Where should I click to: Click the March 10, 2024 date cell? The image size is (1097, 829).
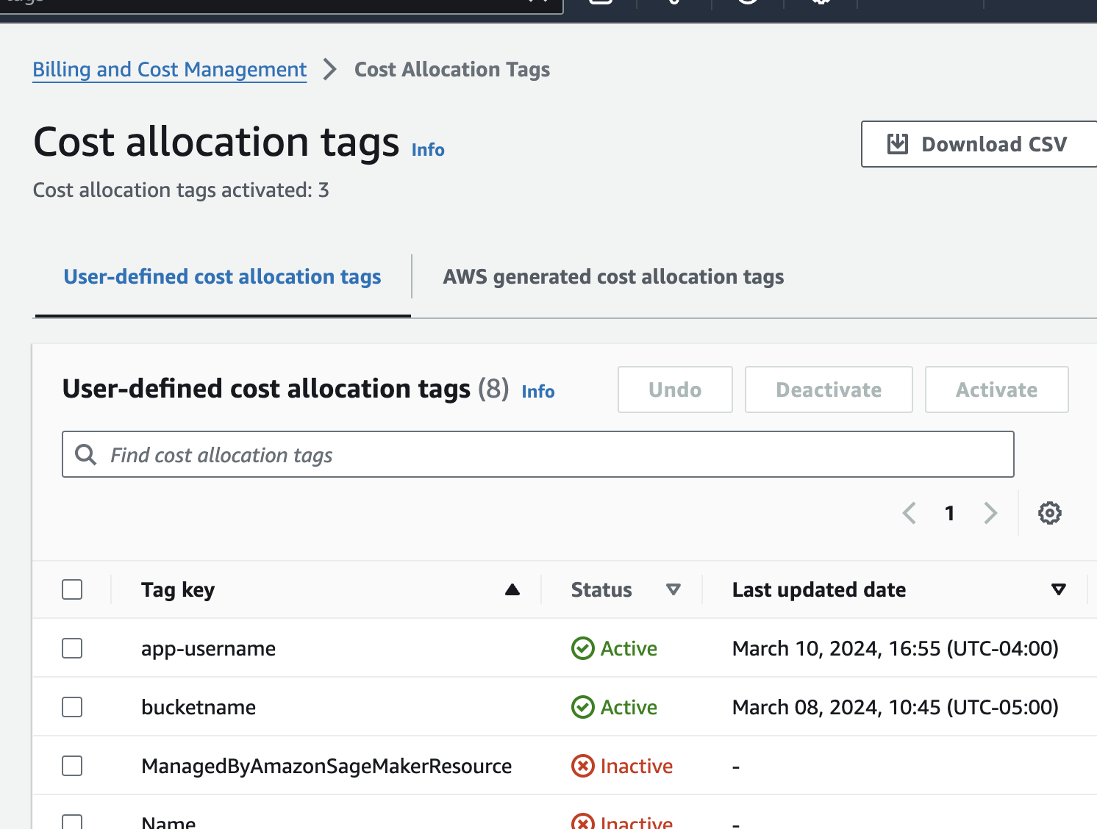896,648
